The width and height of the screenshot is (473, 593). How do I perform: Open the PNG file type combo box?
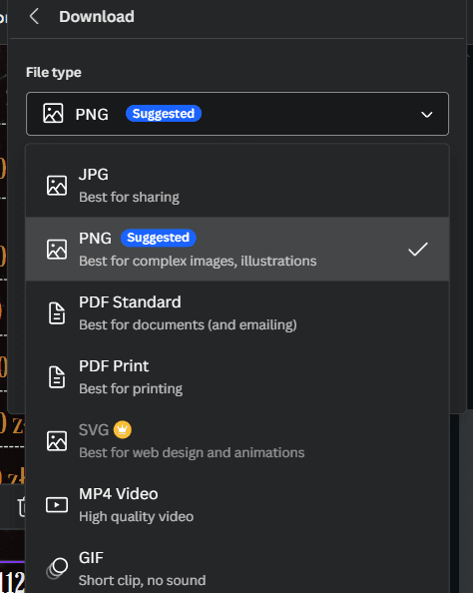pyautogui.click(x=237, y=114)
